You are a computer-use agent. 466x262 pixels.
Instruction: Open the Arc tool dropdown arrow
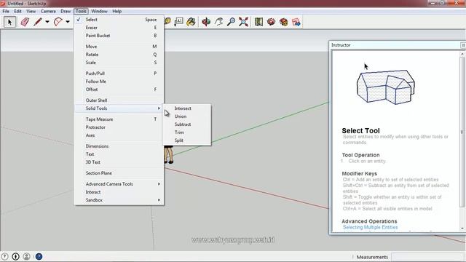68,22
